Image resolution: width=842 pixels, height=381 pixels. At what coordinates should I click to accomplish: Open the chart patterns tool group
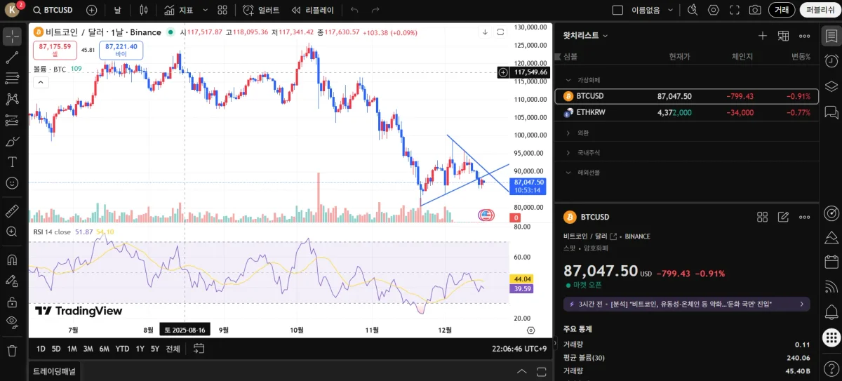pyautogui.click(x=12, y=99)
